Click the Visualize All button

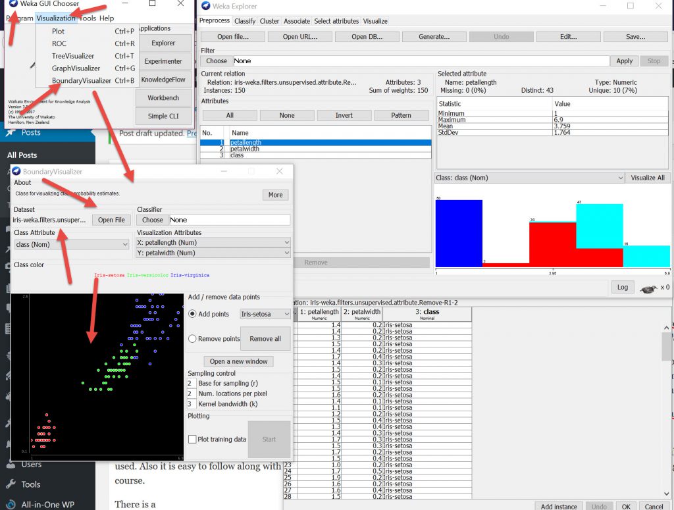click(x=648, y=178)
